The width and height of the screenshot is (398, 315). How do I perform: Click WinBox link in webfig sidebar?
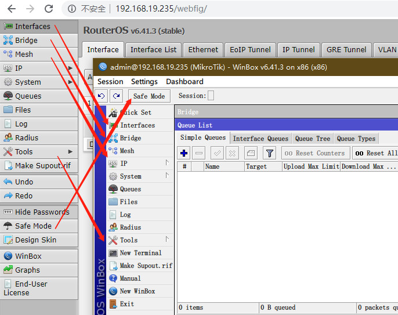point(39,256)
